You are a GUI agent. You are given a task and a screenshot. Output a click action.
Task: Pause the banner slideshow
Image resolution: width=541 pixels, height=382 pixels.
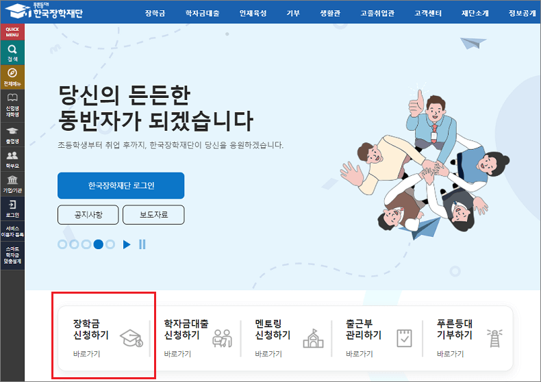coord(142,244)
